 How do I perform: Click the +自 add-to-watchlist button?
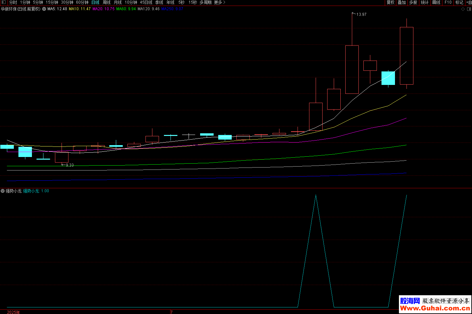pyautogui.click(x=469, y=2)
